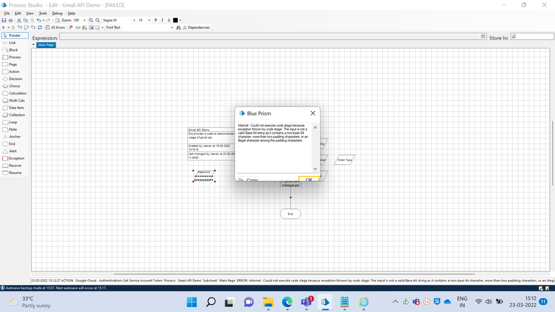
Task: Select the Decision stage tool
Action: pos(15,79)
